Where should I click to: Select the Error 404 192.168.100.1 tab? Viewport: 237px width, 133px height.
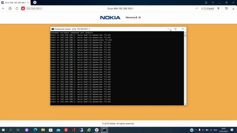pyautogui.click(x=15, y=3)
